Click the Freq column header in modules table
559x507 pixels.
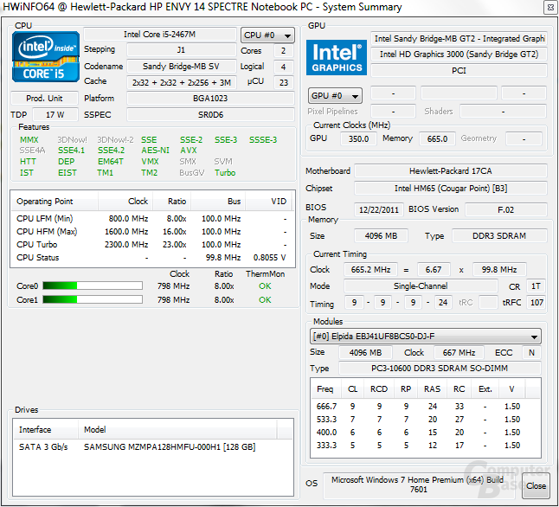pyautogui.click(x=325, y=389)
